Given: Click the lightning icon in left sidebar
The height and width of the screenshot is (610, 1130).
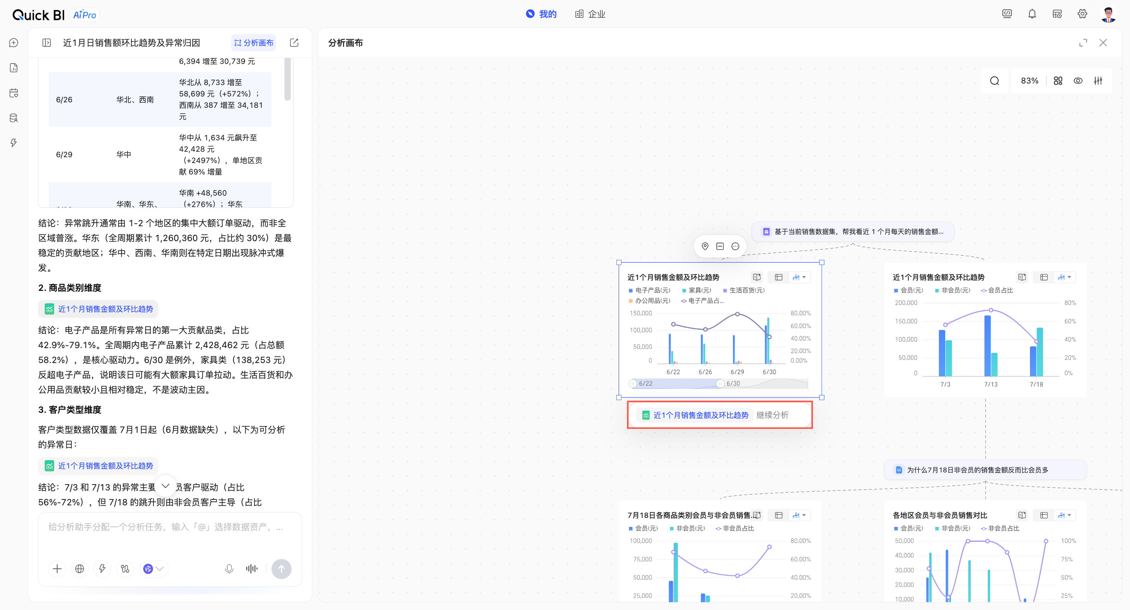Looking at the screenshot, I should (x=14, y=143).
